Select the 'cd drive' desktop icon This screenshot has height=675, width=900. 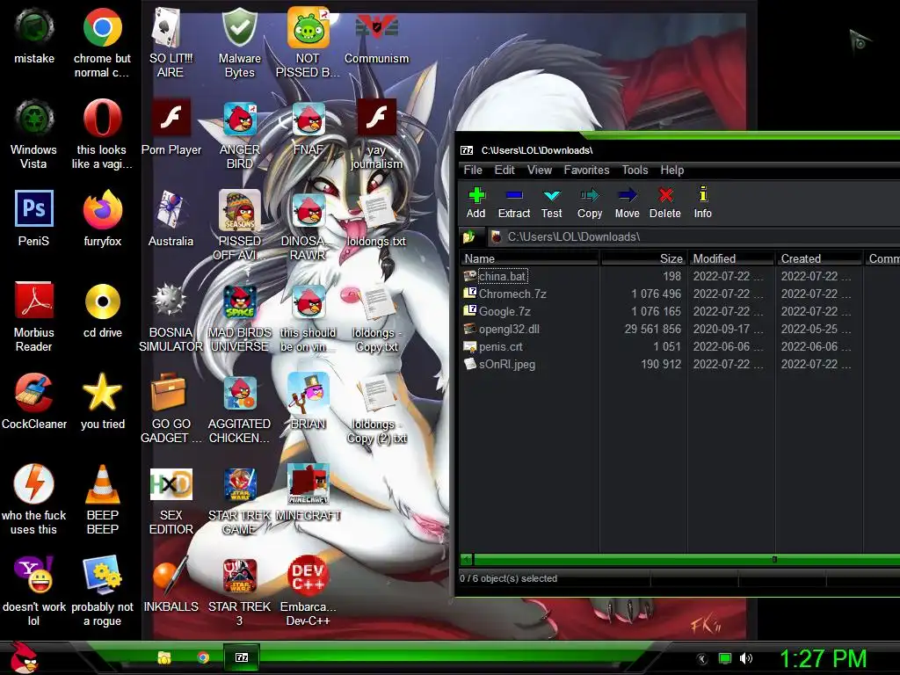102,310
